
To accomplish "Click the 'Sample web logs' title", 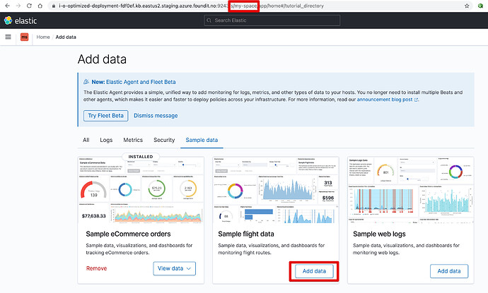I will pos(379,234).
